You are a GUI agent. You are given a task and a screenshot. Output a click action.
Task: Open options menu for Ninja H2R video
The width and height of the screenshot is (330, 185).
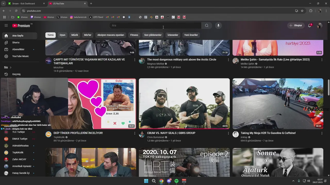pos(322,133)
